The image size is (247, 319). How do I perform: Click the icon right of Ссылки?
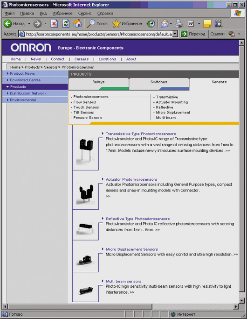(231, 34)
